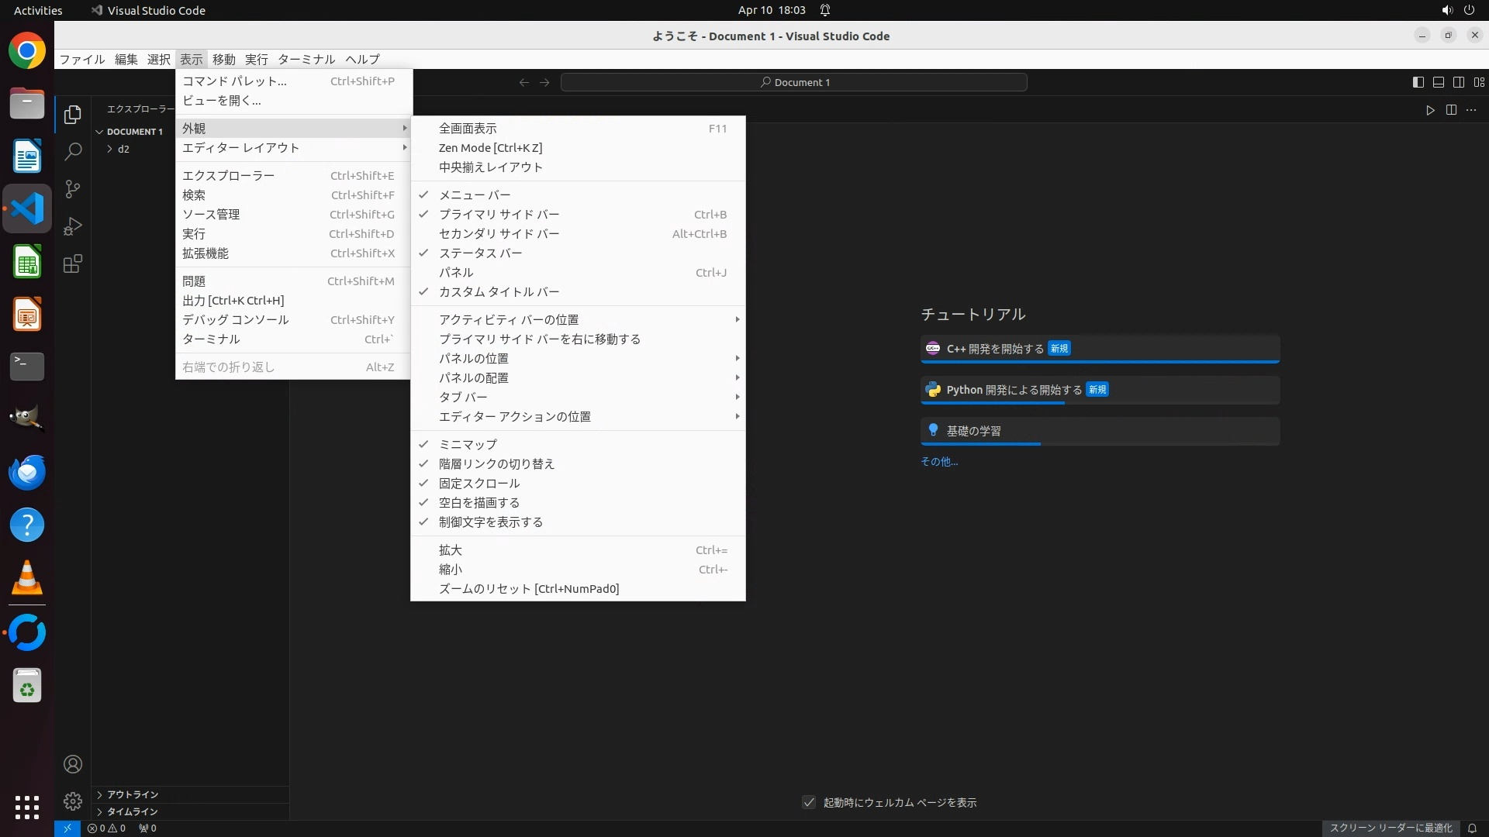This screenshot has width=1489, height=837.
Task: Click the notifications bell in status bar
Action: pos(1472,828)
